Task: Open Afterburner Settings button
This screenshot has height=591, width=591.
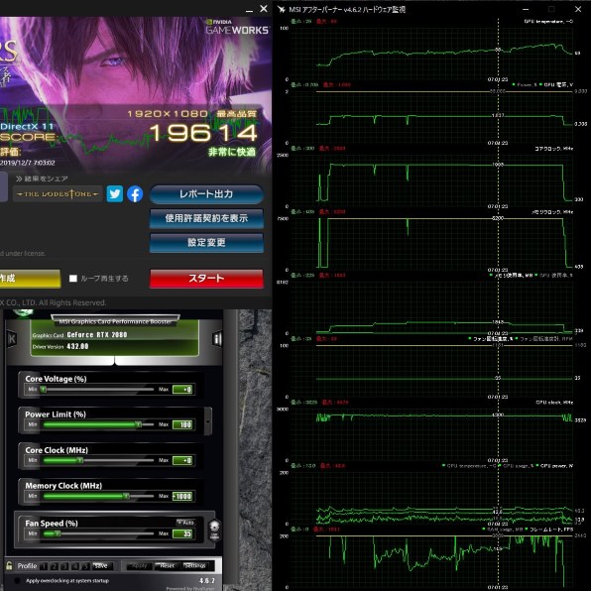Action: pyautogui.click(x=195, y=566)
